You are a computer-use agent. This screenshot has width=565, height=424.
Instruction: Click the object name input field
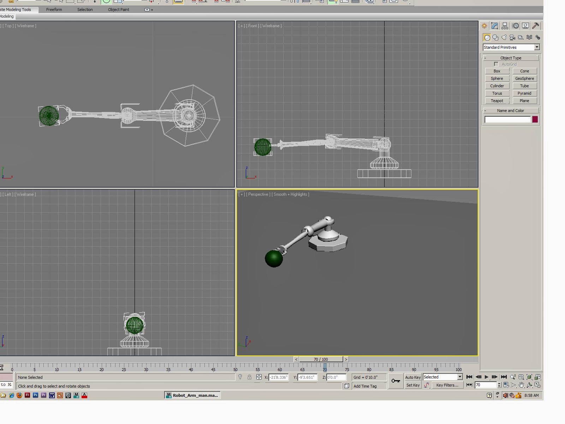[x=507, y=119]
